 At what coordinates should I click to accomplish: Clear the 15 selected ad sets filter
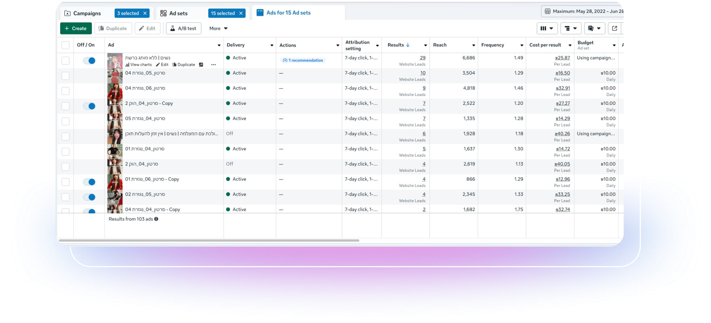(241, 14)
